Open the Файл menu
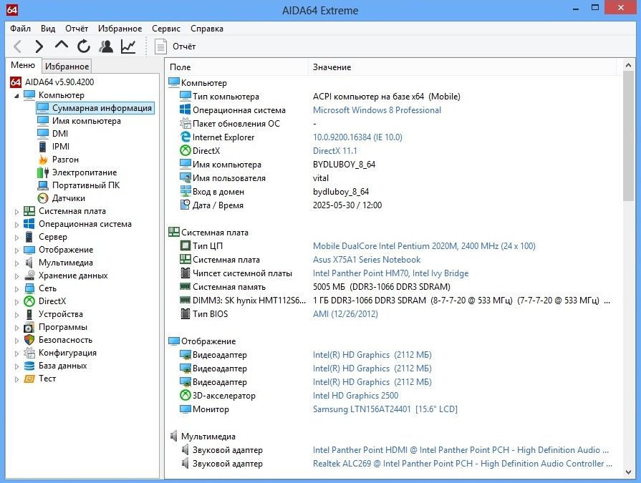The image size is (641, 483). [x=21, y=29]
